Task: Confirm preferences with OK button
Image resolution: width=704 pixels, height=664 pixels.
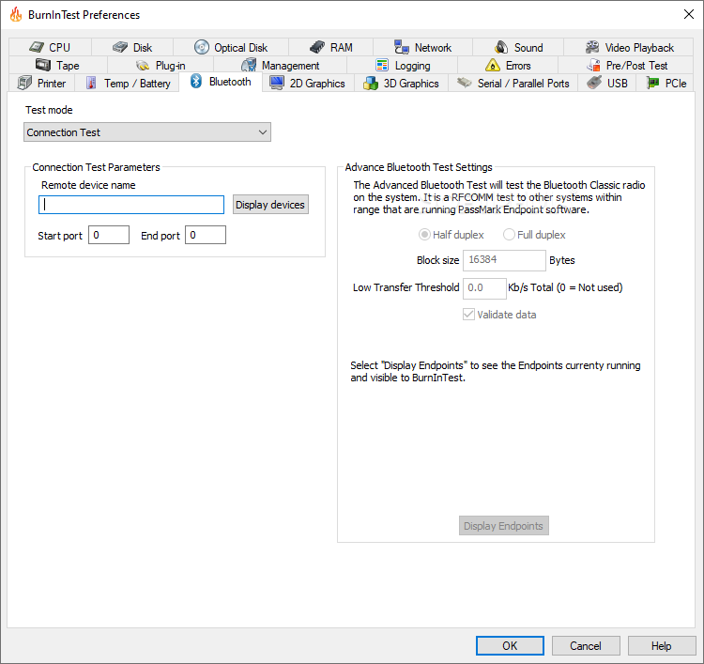Action: [510, 645]
